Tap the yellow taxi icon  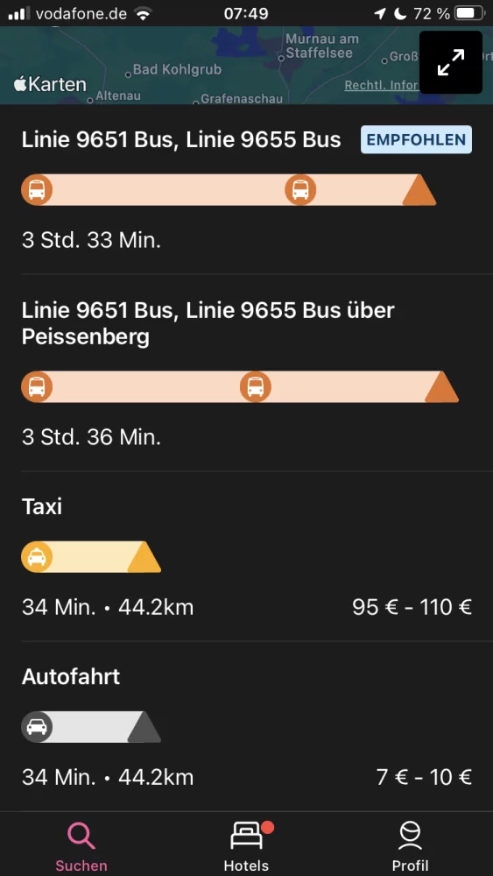(37, 557)
